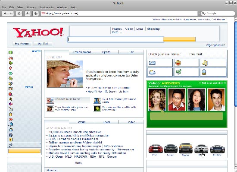Click the man with glasses in Yahoo! Answers
237x172 pixels.
tap(177, 99)
